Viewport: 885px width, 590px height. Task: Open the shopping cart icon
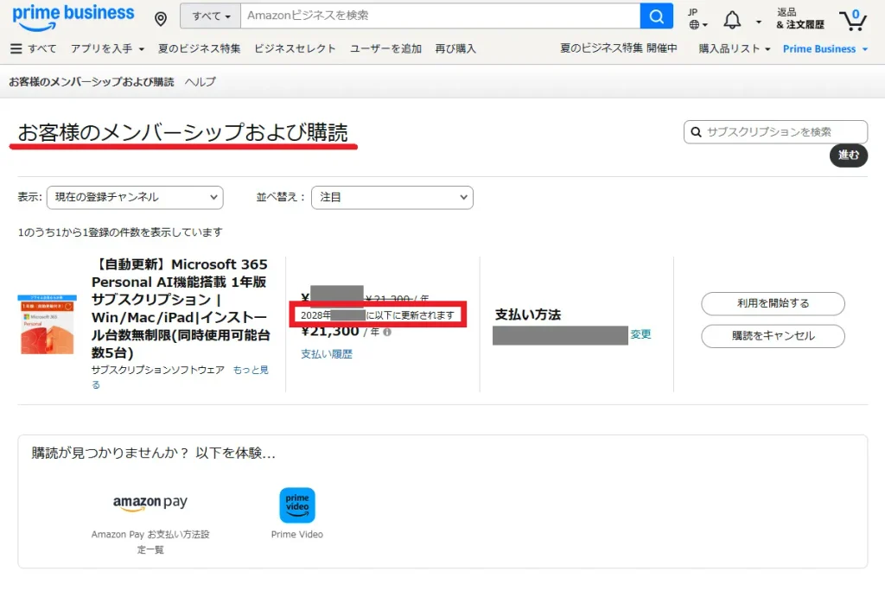(853, 21)
